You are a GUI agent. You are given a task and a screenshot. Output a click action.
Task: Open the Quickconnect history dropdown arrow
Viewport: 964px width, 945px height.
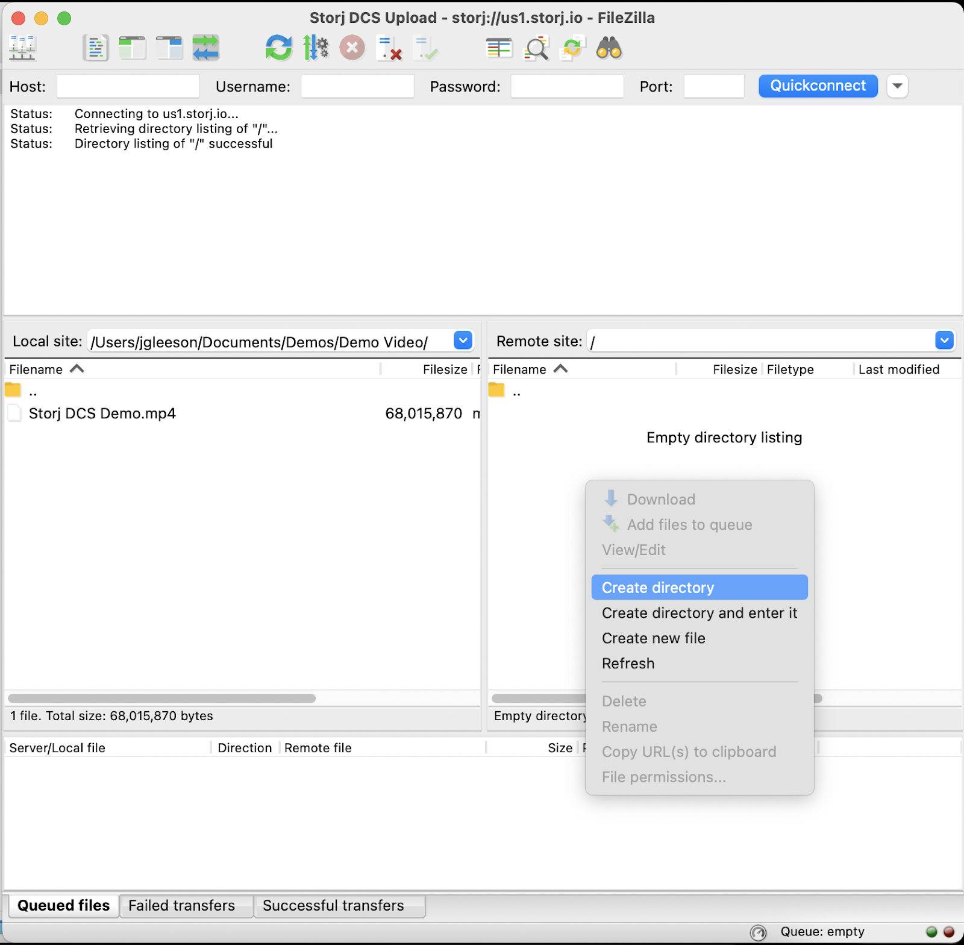point(897,86)
